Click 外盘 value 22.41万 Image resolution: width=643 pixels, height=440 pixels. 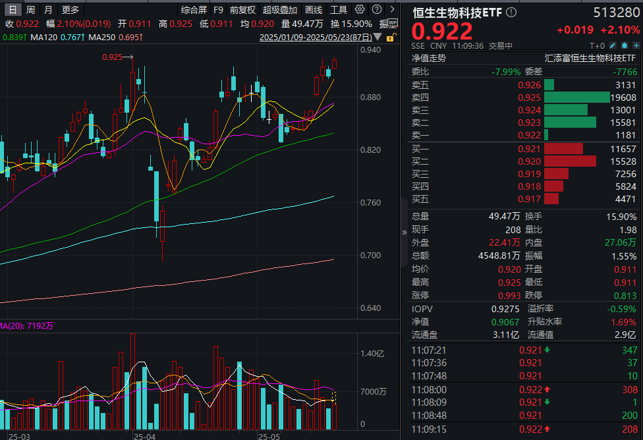click(505, 243)
